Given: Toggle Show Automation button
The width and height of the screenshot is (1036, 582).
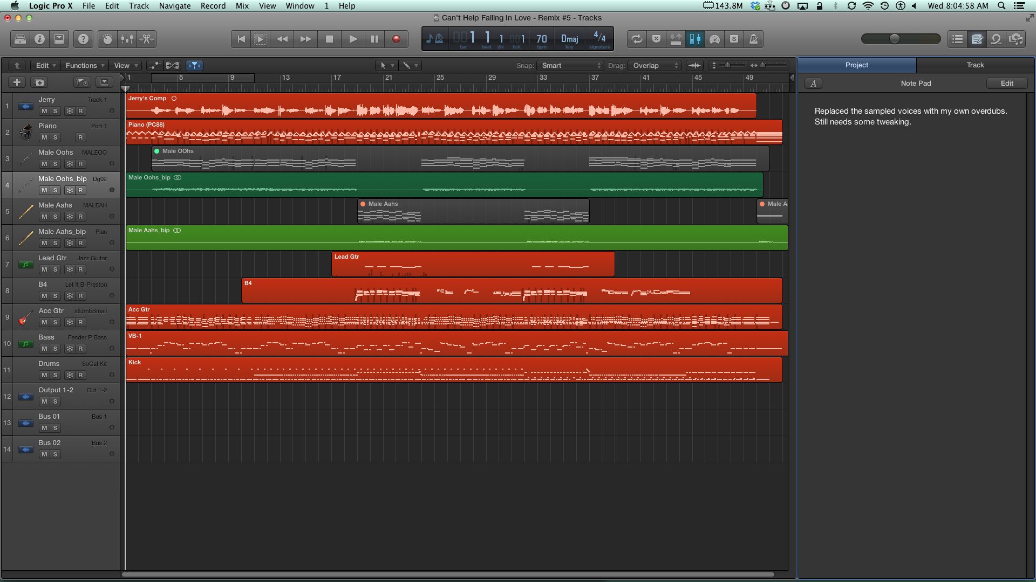Looking at the screenshot, I should tap(154, 65).
